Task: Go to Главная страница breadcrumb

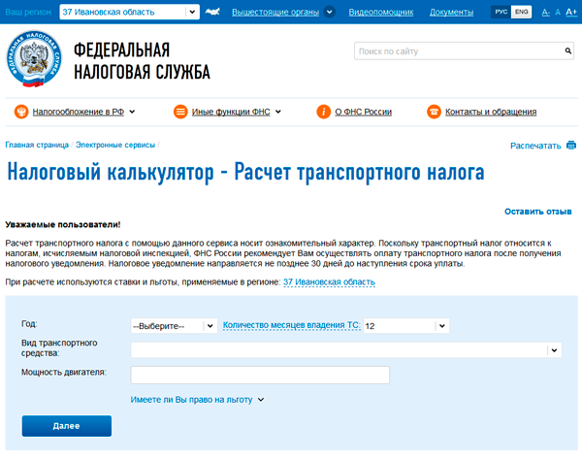Action: 37,145
